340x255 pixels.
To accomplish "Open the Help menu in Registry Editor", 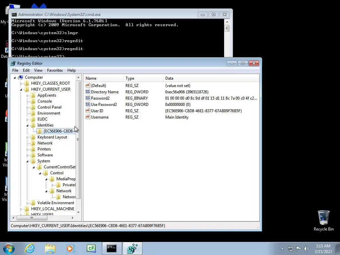I will [71, 70].
